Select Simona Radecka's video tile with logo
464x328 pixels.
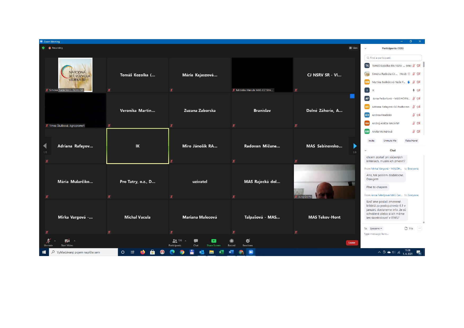click(x=75, y=75)
